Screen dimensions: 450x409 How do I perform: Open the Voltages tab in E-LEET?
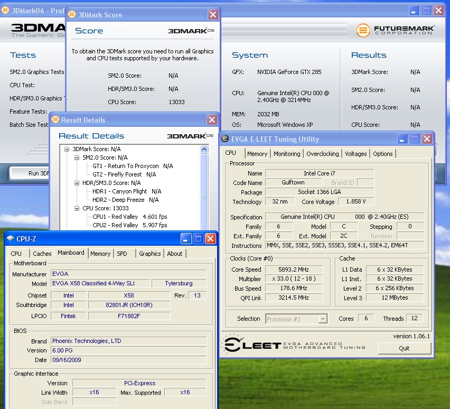[356, 154]
